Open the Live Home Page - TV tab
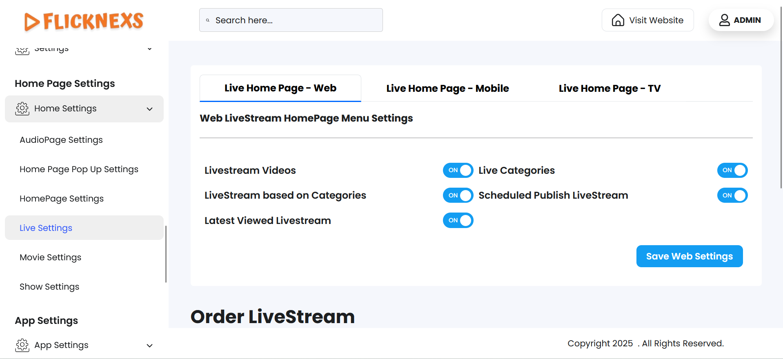The image size is (783, 359). point(609,89)
